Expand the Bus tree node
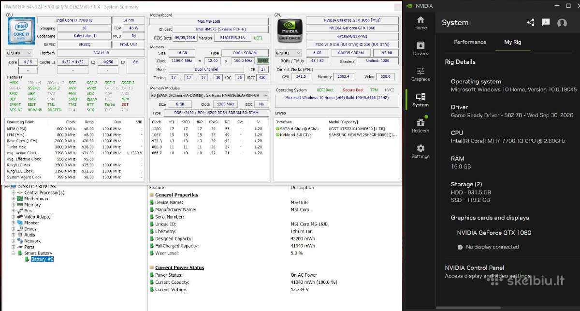 tap(13, 211)
